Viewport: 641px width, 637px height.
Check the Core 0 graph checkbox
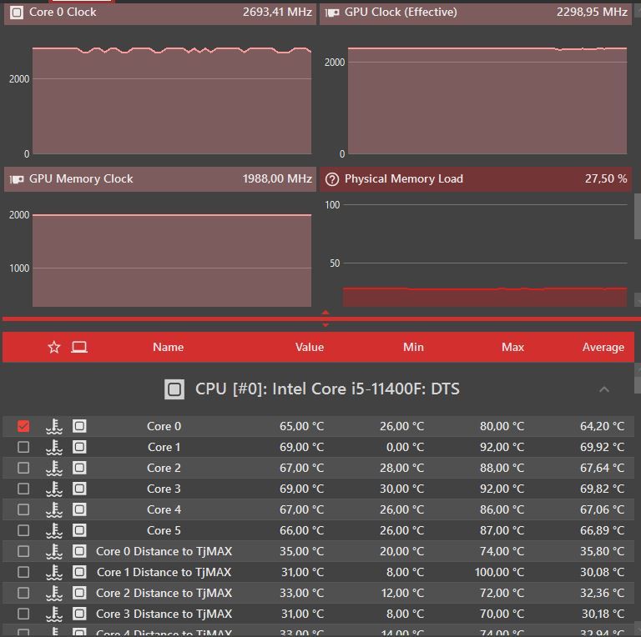pos(23,426)
